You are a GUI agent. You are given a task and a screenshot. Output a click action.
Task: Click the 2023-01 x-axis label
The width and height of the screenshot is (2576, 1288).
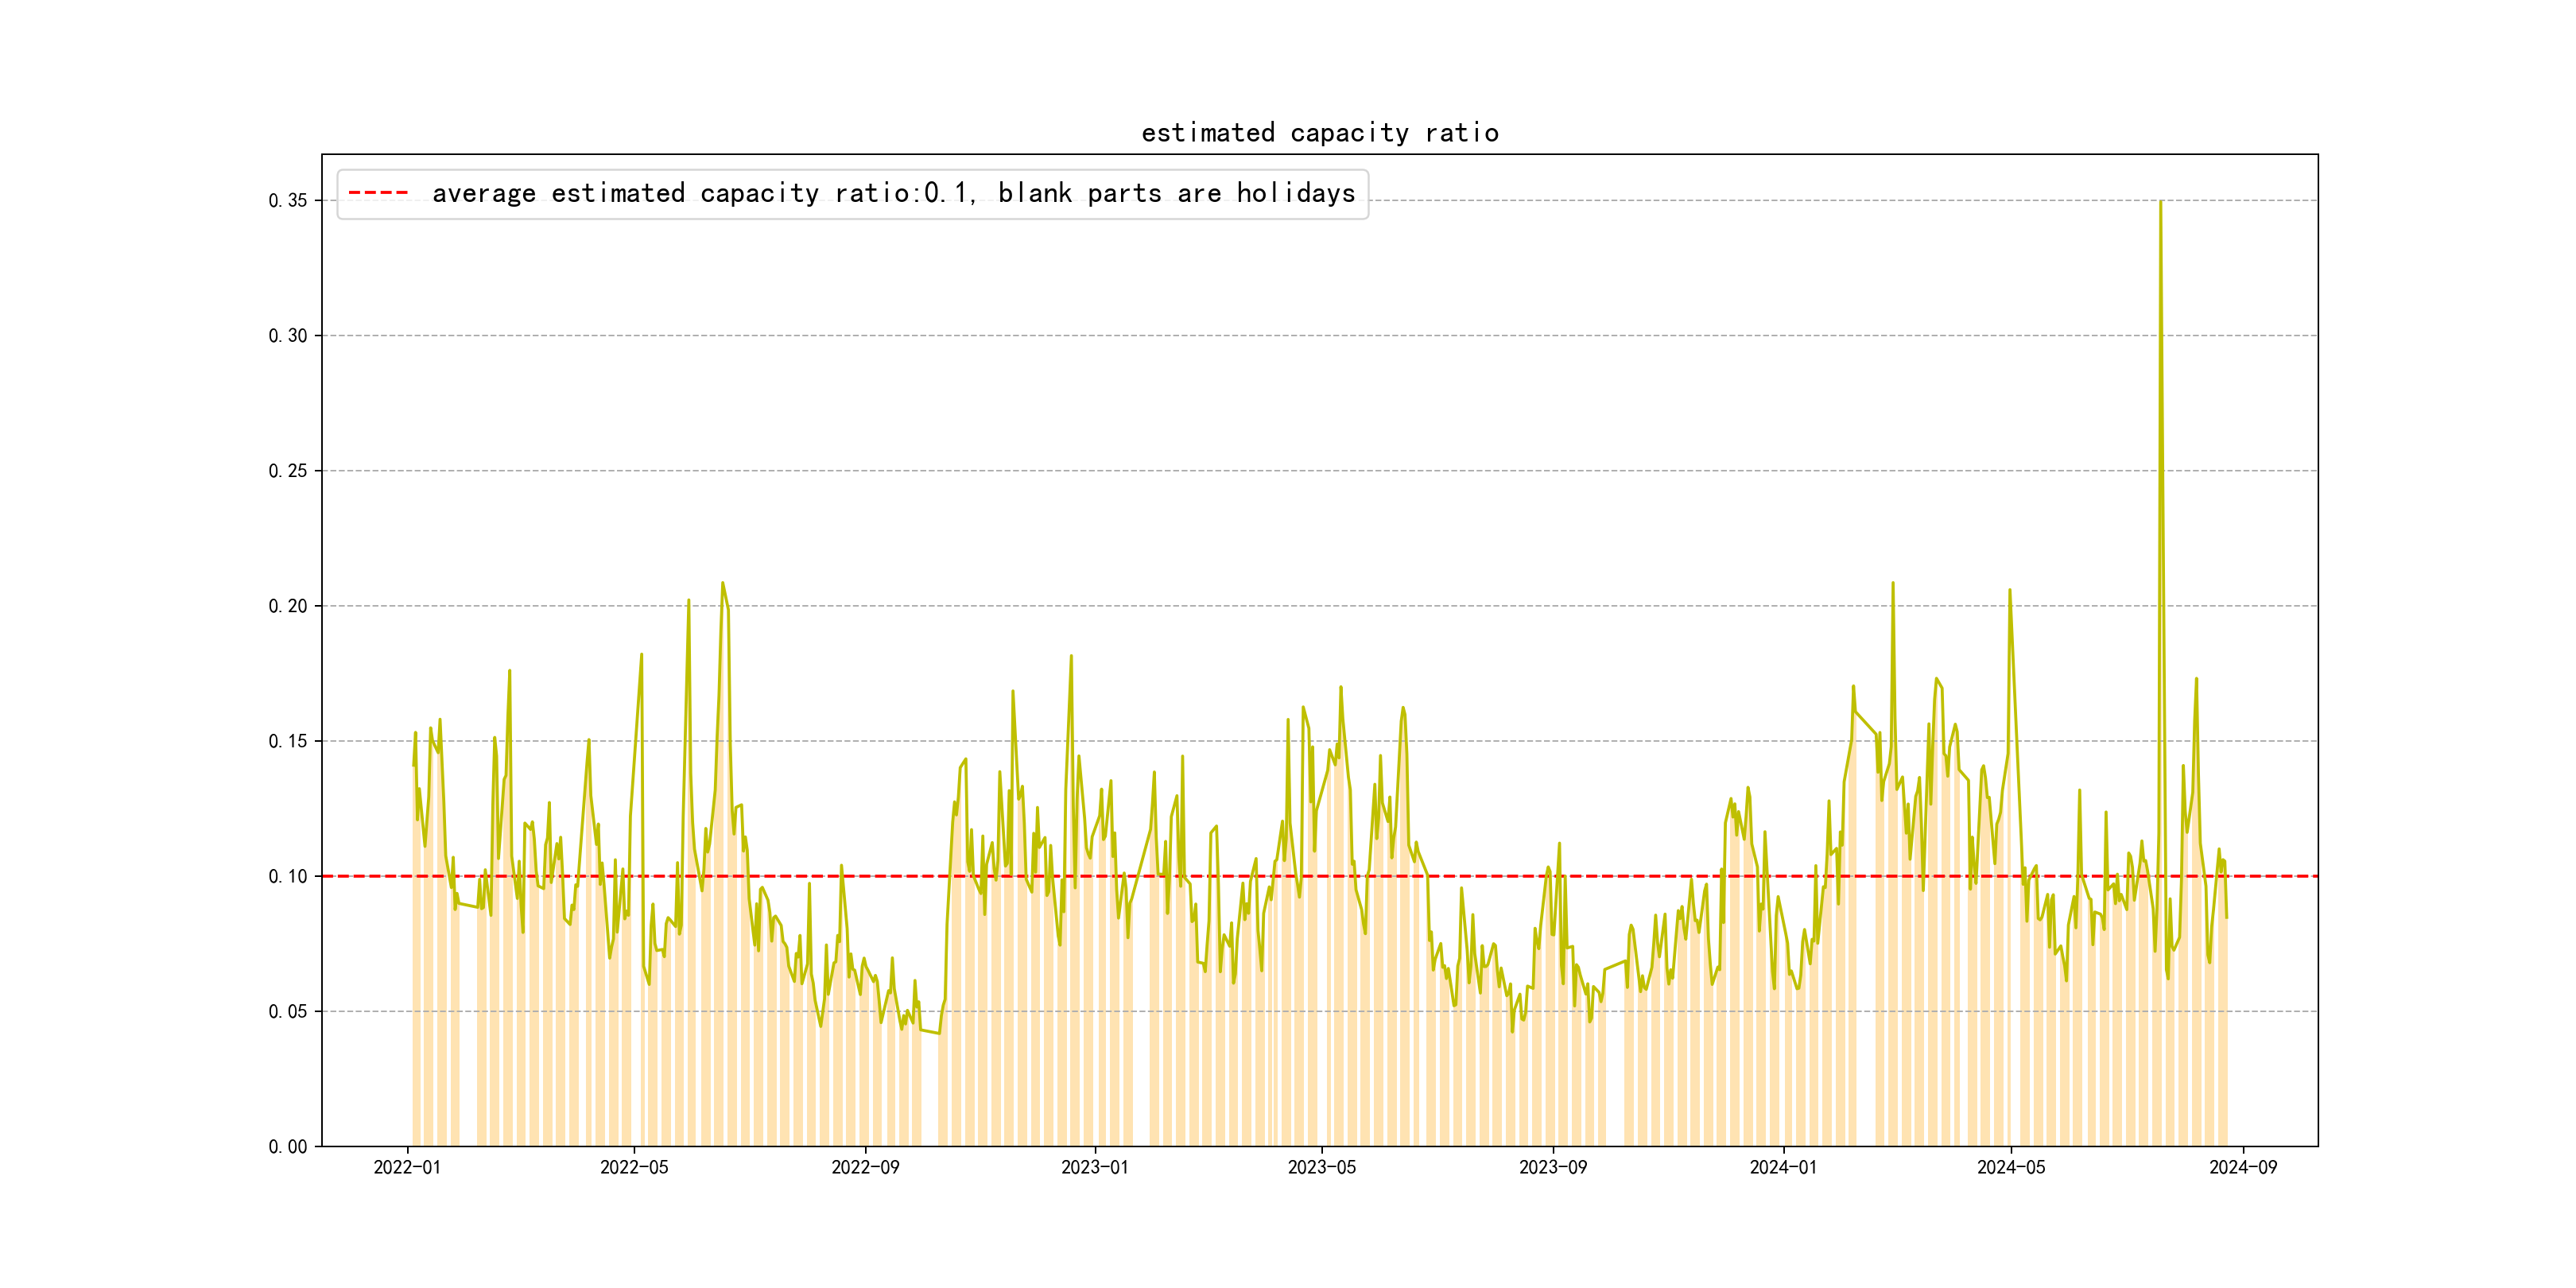point(1094,1167)
